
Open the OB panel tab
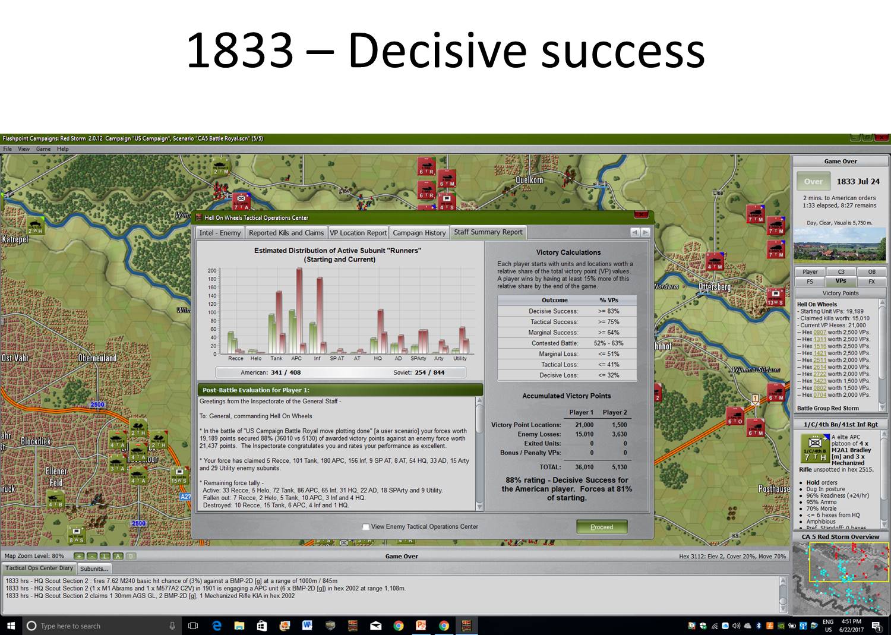871,272
